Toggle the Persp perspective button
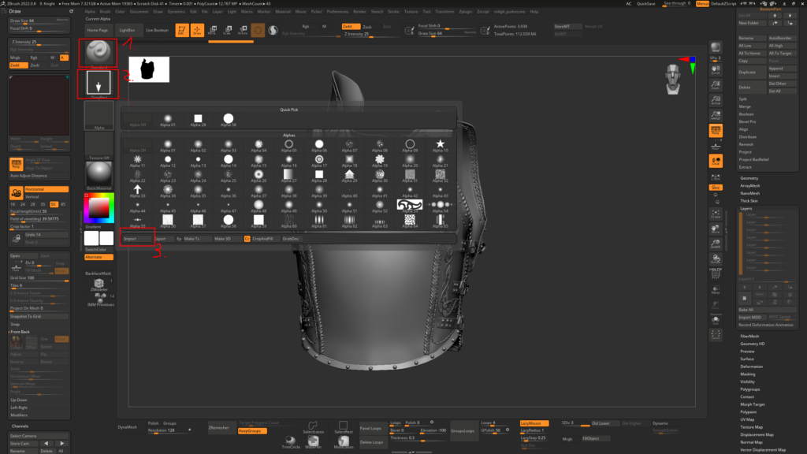 716,130
